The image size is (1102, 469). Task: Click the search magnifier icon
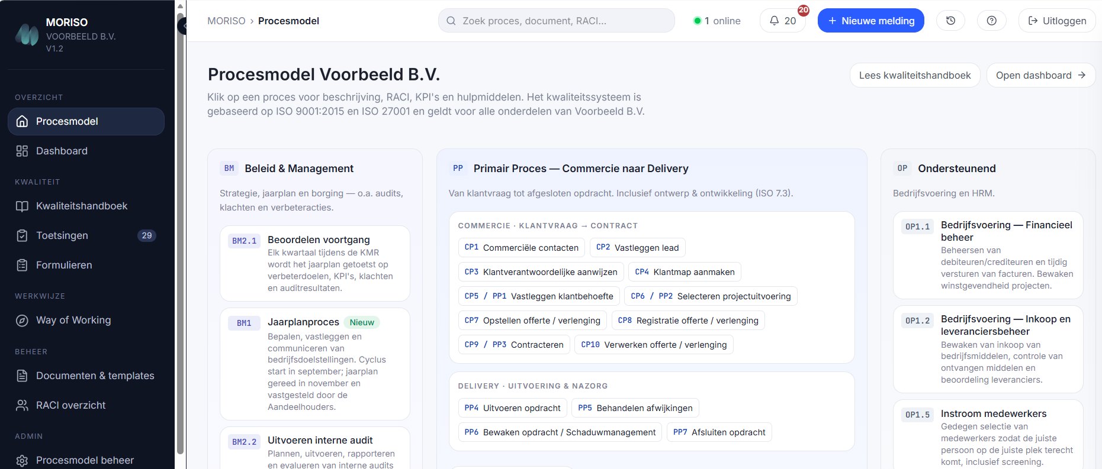451,21
